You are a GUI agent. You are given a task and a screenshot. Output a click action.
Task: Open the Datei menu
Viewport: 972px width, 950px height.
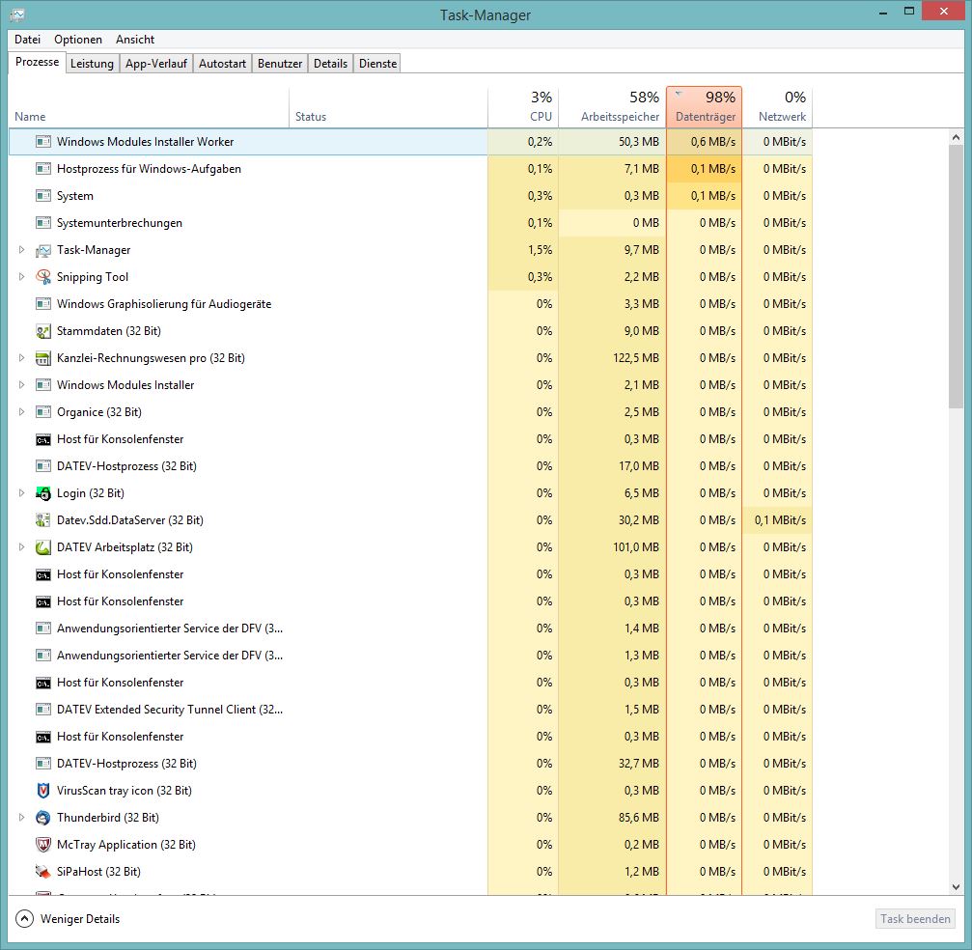(27, 39)
